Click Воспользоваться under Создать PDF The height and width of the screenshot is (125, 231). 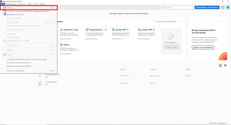pyautogui.click(x=144, y=39)
